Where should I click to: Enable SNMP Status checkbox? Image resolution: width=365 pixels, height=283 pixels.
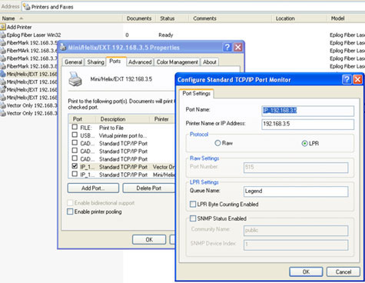pos(193,218)
